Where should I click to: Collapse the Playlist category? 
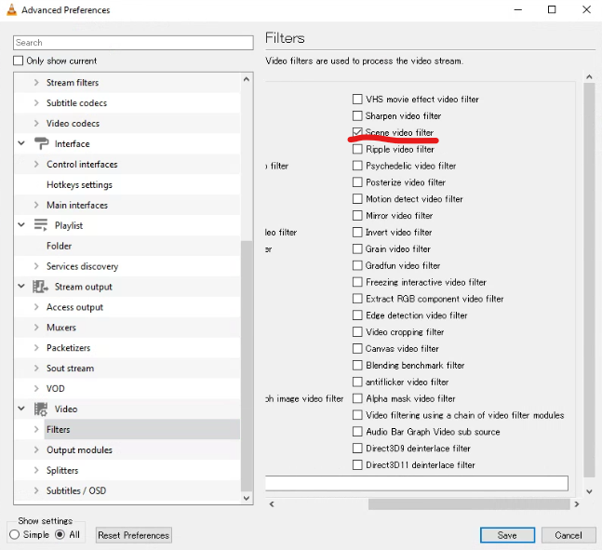(21, 224)
